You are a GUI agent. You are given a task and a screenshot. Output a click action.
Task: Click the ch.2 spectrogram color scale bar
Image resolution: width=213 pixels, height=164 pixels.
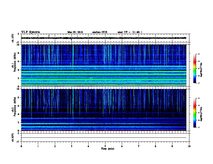point(195,113)
